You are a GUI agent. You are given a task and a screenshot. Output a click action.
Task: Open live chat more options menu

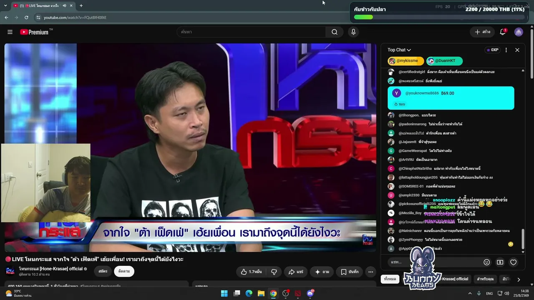tap(506, 50)
